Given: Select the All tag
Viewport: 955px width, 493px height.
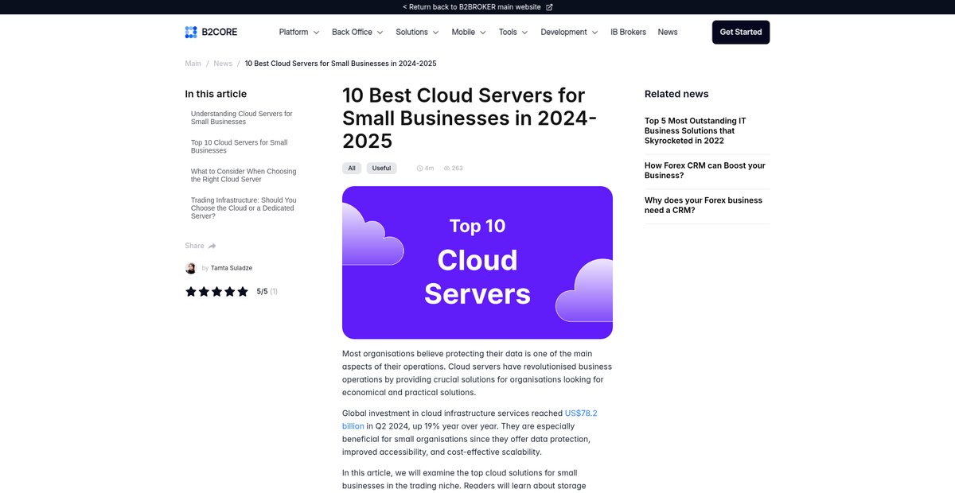Looking at the screenshot, I should tap(352, 169).
